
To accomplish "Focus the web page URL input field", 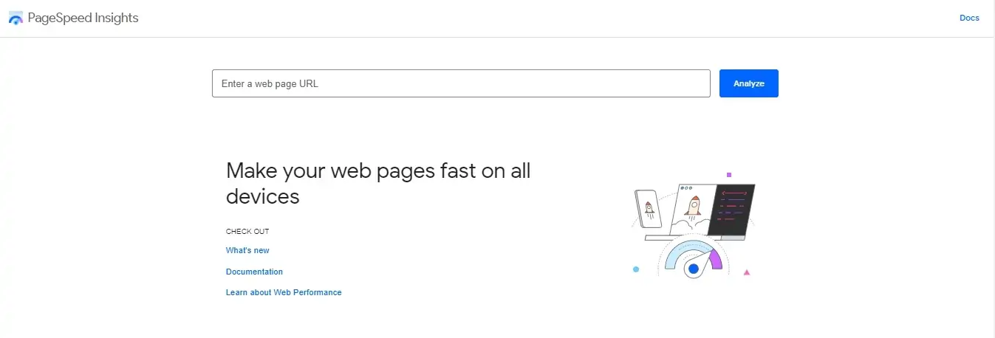I will click(x=461, y=83).
